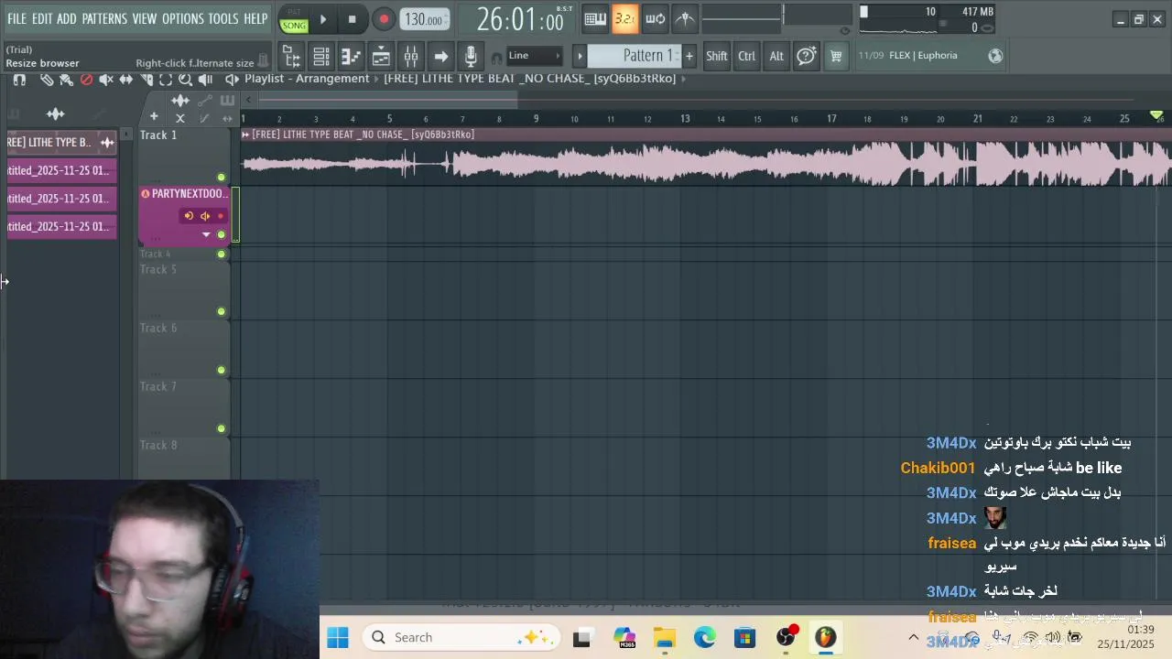Click the X icon under waveform filter
Image resolution: width=1172 pixels, height=659 pixels.
point(180,118)
